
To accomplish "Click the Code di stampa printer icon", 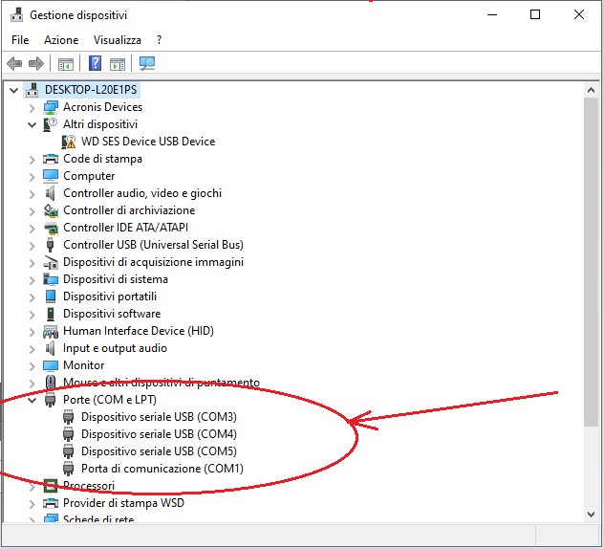I will click(x=51, y=159).
